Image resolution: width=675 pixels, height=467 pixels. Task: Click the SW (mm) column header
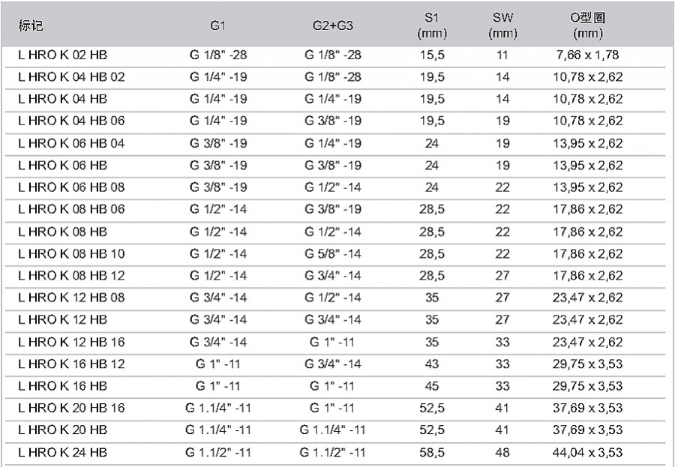click(502, 25)
